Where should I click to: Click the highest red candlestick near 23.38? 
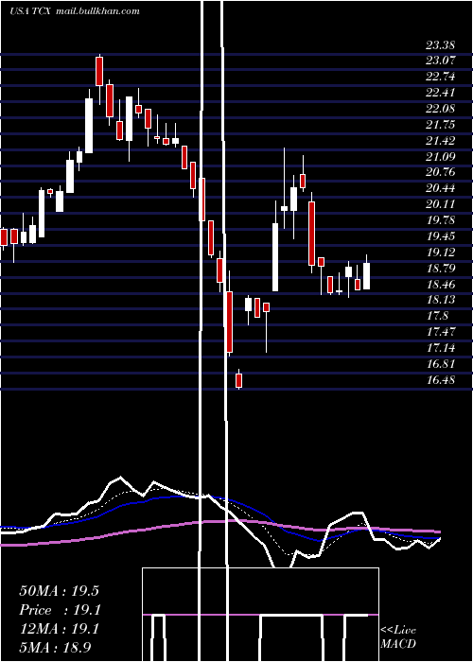99,72
